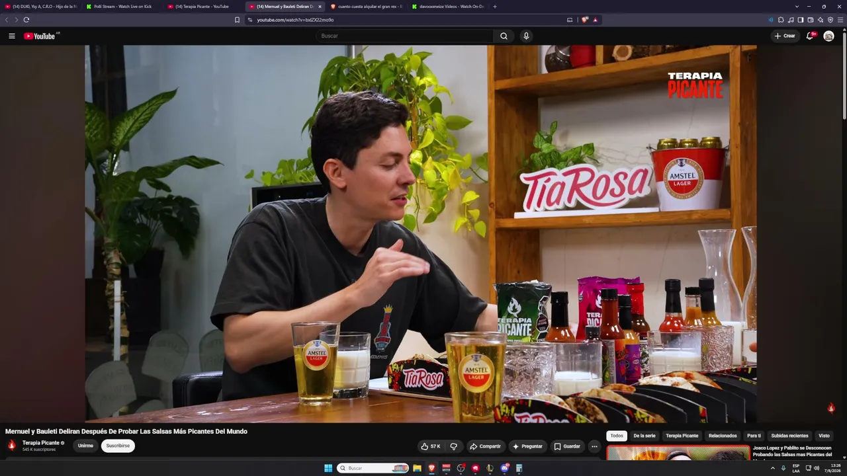Open the browser main menu icon
Viewport: 847px width, 476px height.
pos(840,20)
